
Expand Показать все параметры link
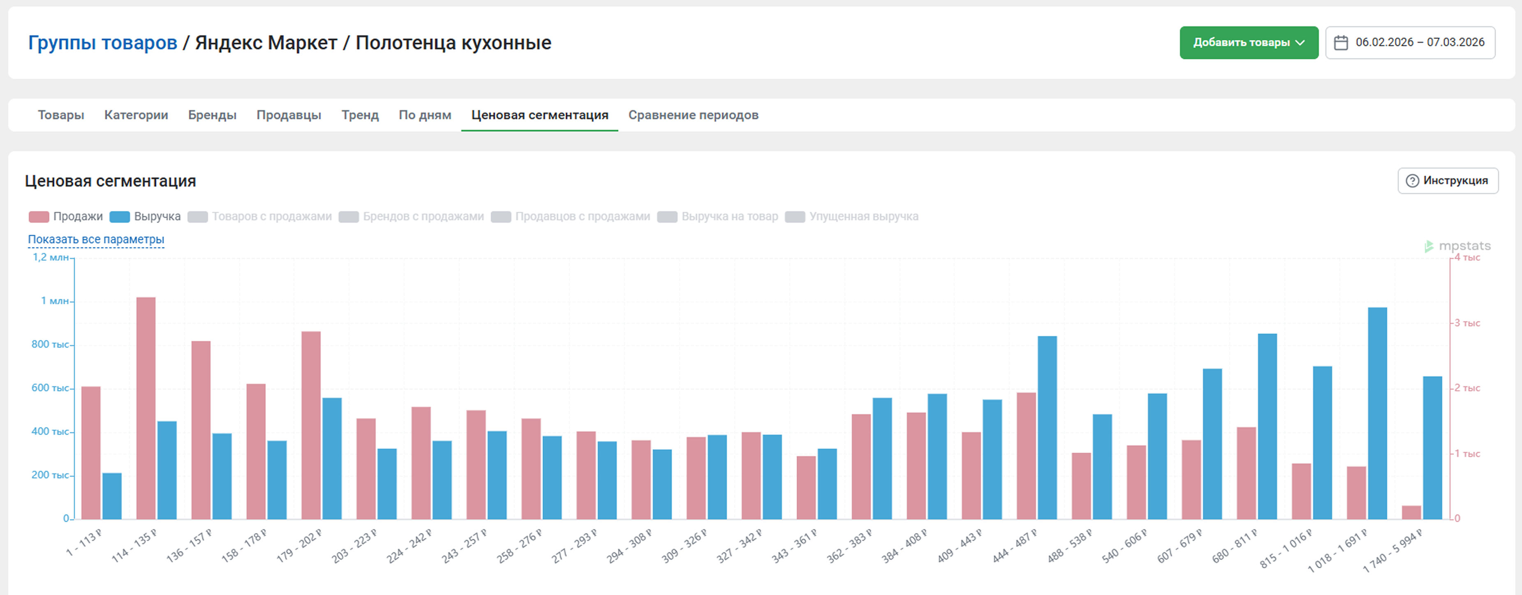(x=96, y=240)
